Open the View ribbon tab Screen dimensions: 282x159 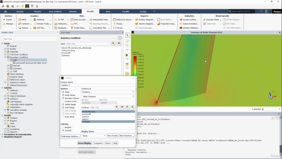108,11
